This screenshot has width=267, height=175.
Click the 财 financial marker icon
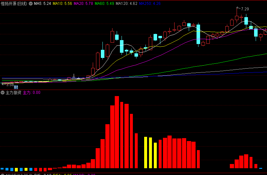click(16, 87)
